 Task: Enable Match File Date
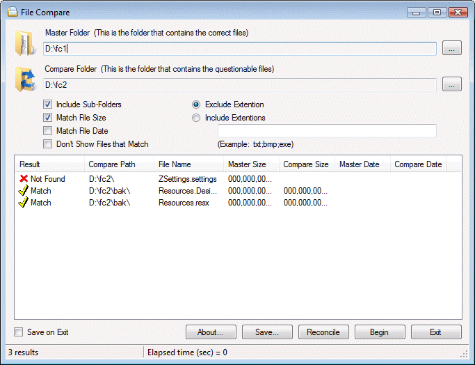[x=47, y=131]
